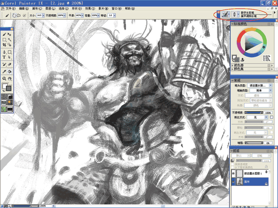278x208 pixels.
Task: Select the Magic Wand tool
Action: [x=10, y=40]
